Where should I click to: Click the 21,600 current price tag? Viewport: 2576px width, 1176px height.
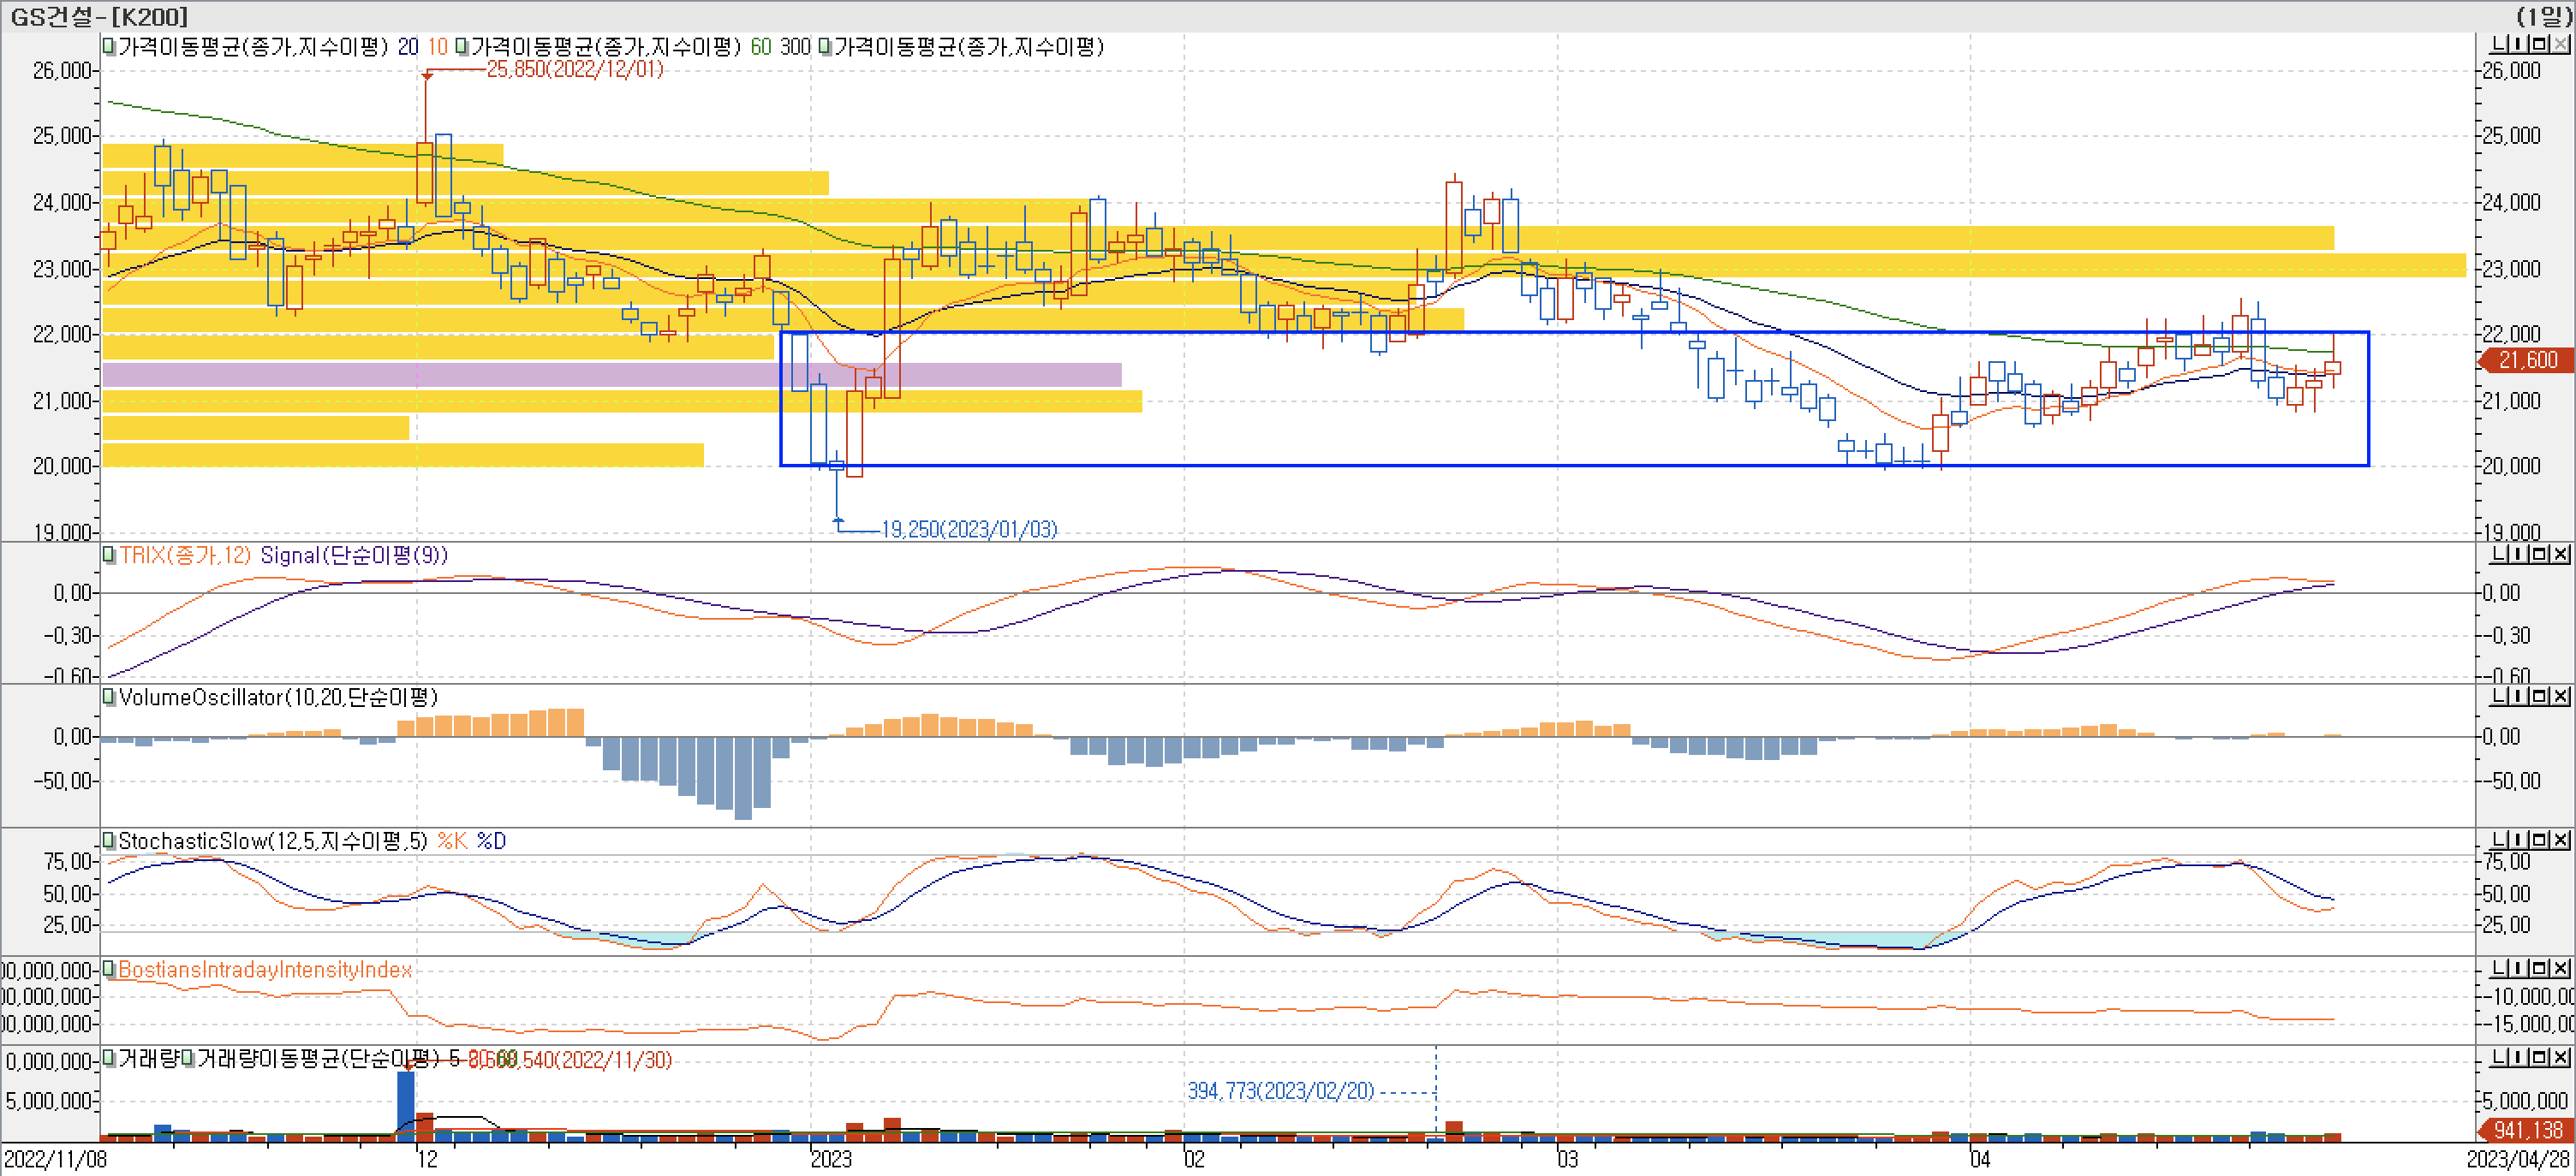pyautogui.click(x=2527, y=359)
